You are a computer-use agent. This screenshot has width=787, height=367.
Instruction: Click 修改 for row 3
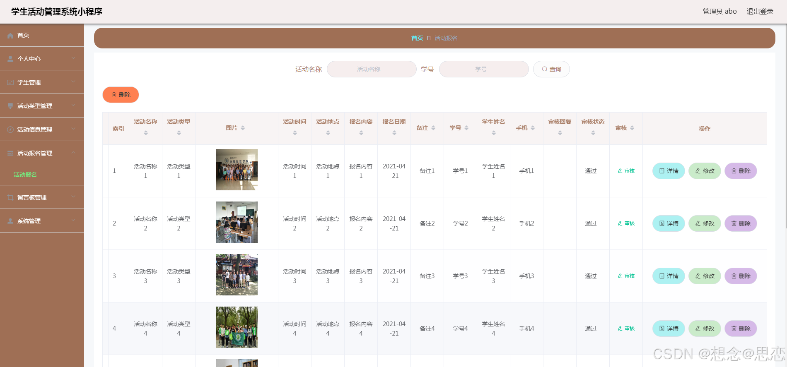705,276
